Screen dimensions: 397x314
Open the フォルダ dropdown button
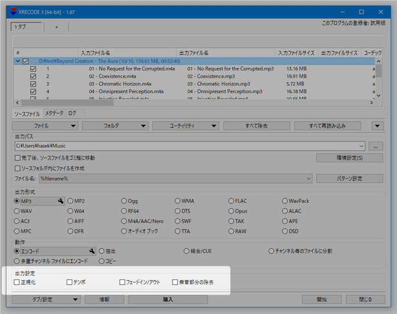click(x=115, y=126)
